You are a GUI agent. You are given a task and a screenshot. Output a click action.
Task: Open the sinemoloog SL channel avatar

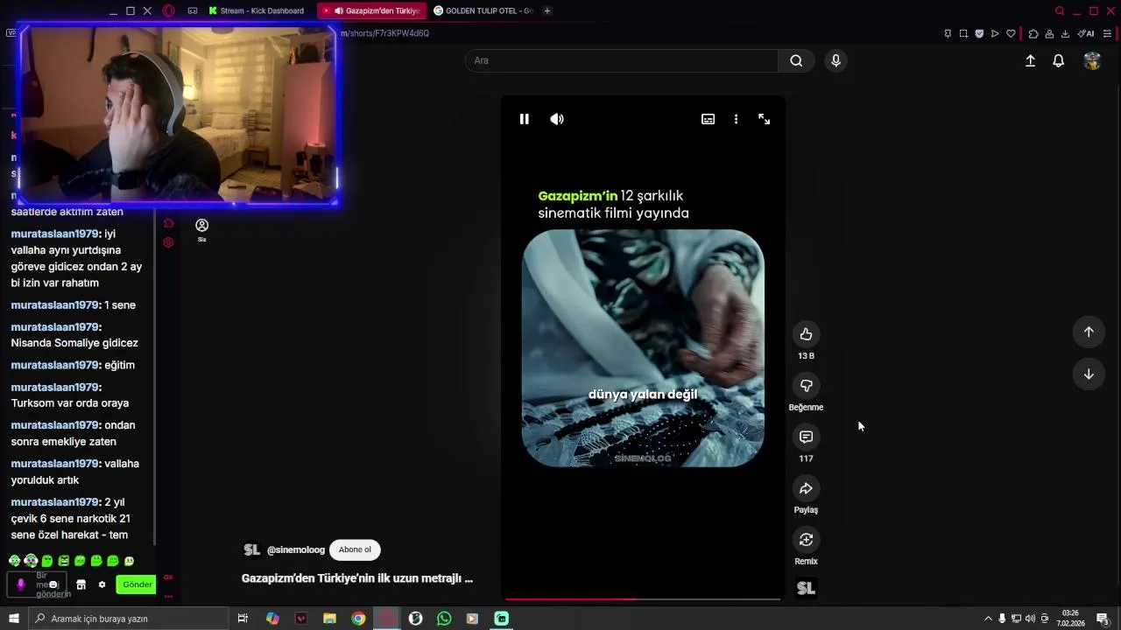pyautogui.click(x=252, y=549)
